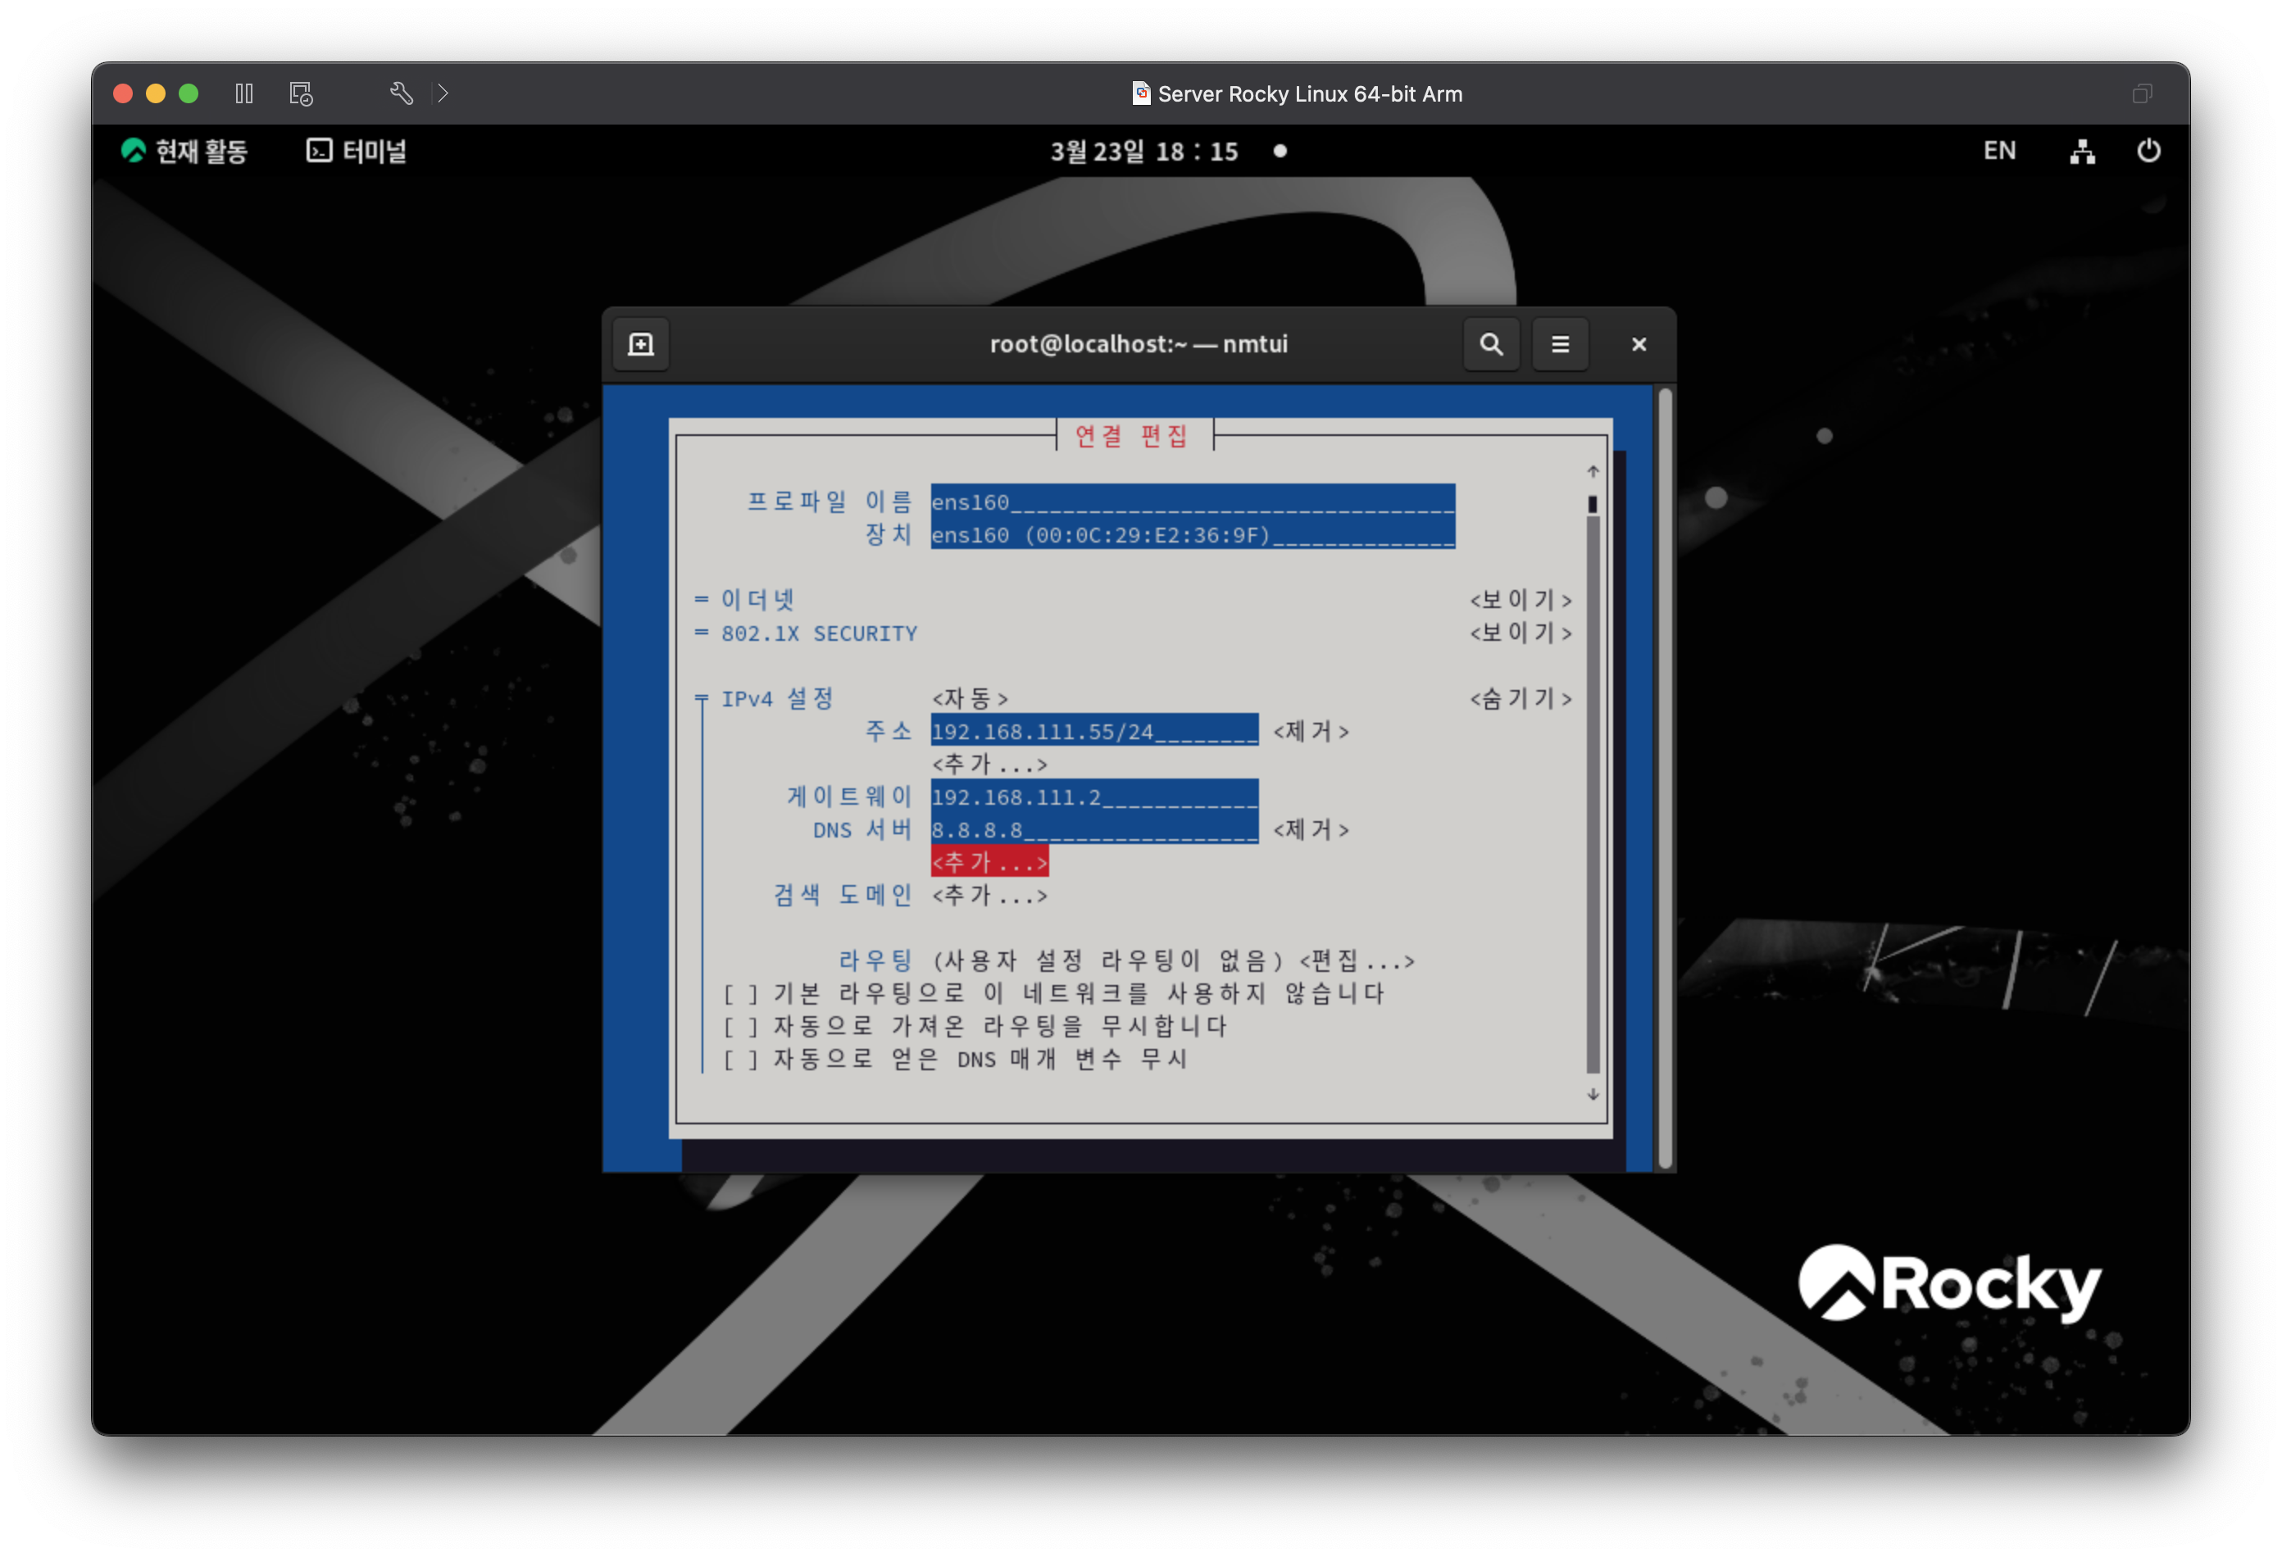
Task: Open the terminal hamburger menu
Action: coord(1559,344)
